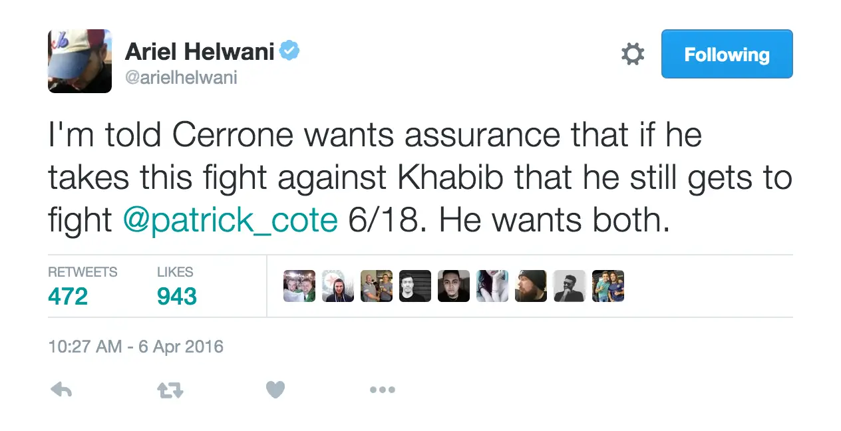841x431 pixels.
Task: Click the Ariel Helwani display name
Action: 200,51
